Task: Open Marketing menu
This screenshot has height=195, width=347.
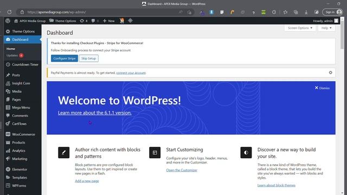Action: coord(22,159)
